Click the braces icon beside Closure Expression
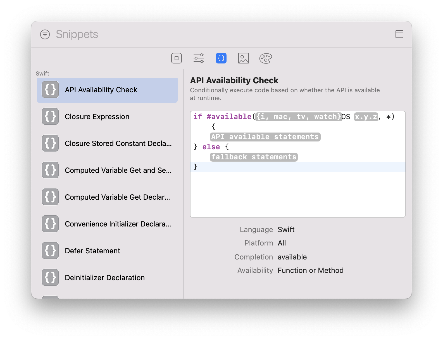This screenshot has width=443, height=340. point(50,116)
